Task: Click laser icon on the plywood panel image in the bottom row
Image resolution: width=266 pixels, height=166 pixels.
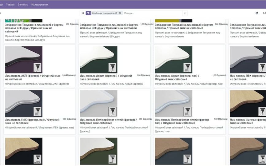Action: tap(37, 159)
